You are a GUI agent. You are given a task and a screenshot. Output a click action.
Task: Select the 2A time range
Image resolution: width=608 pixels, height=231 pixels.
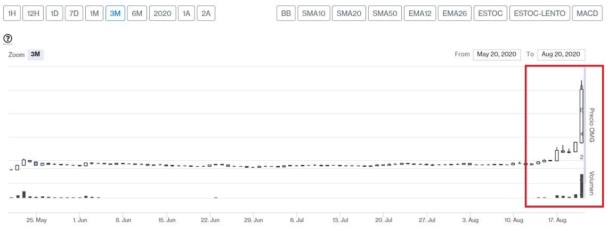pos(206,13)
